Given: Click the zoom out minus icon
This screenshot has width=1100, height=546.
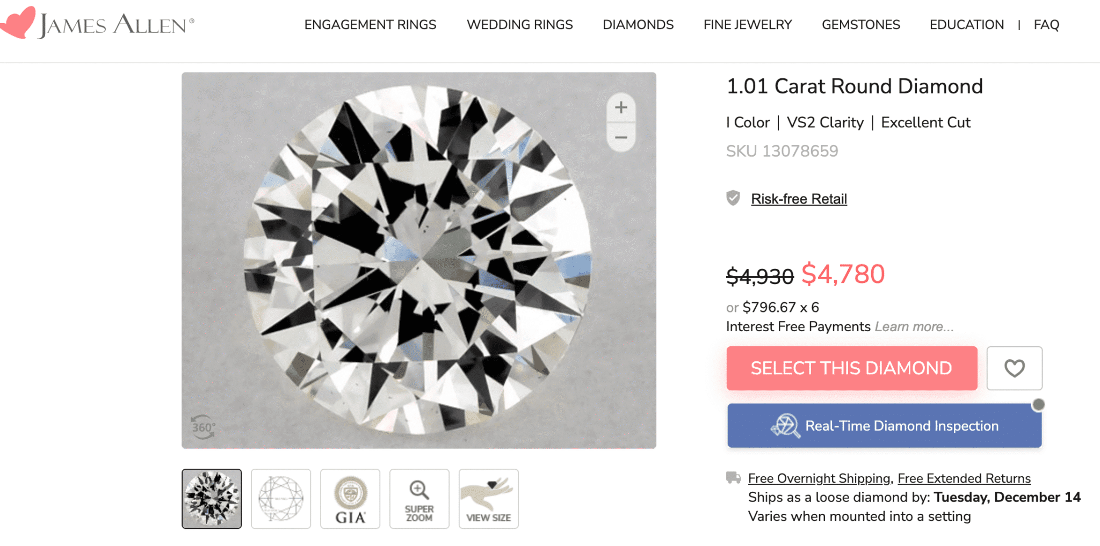Looking at the screenshot, I should [x=621, y=137].
